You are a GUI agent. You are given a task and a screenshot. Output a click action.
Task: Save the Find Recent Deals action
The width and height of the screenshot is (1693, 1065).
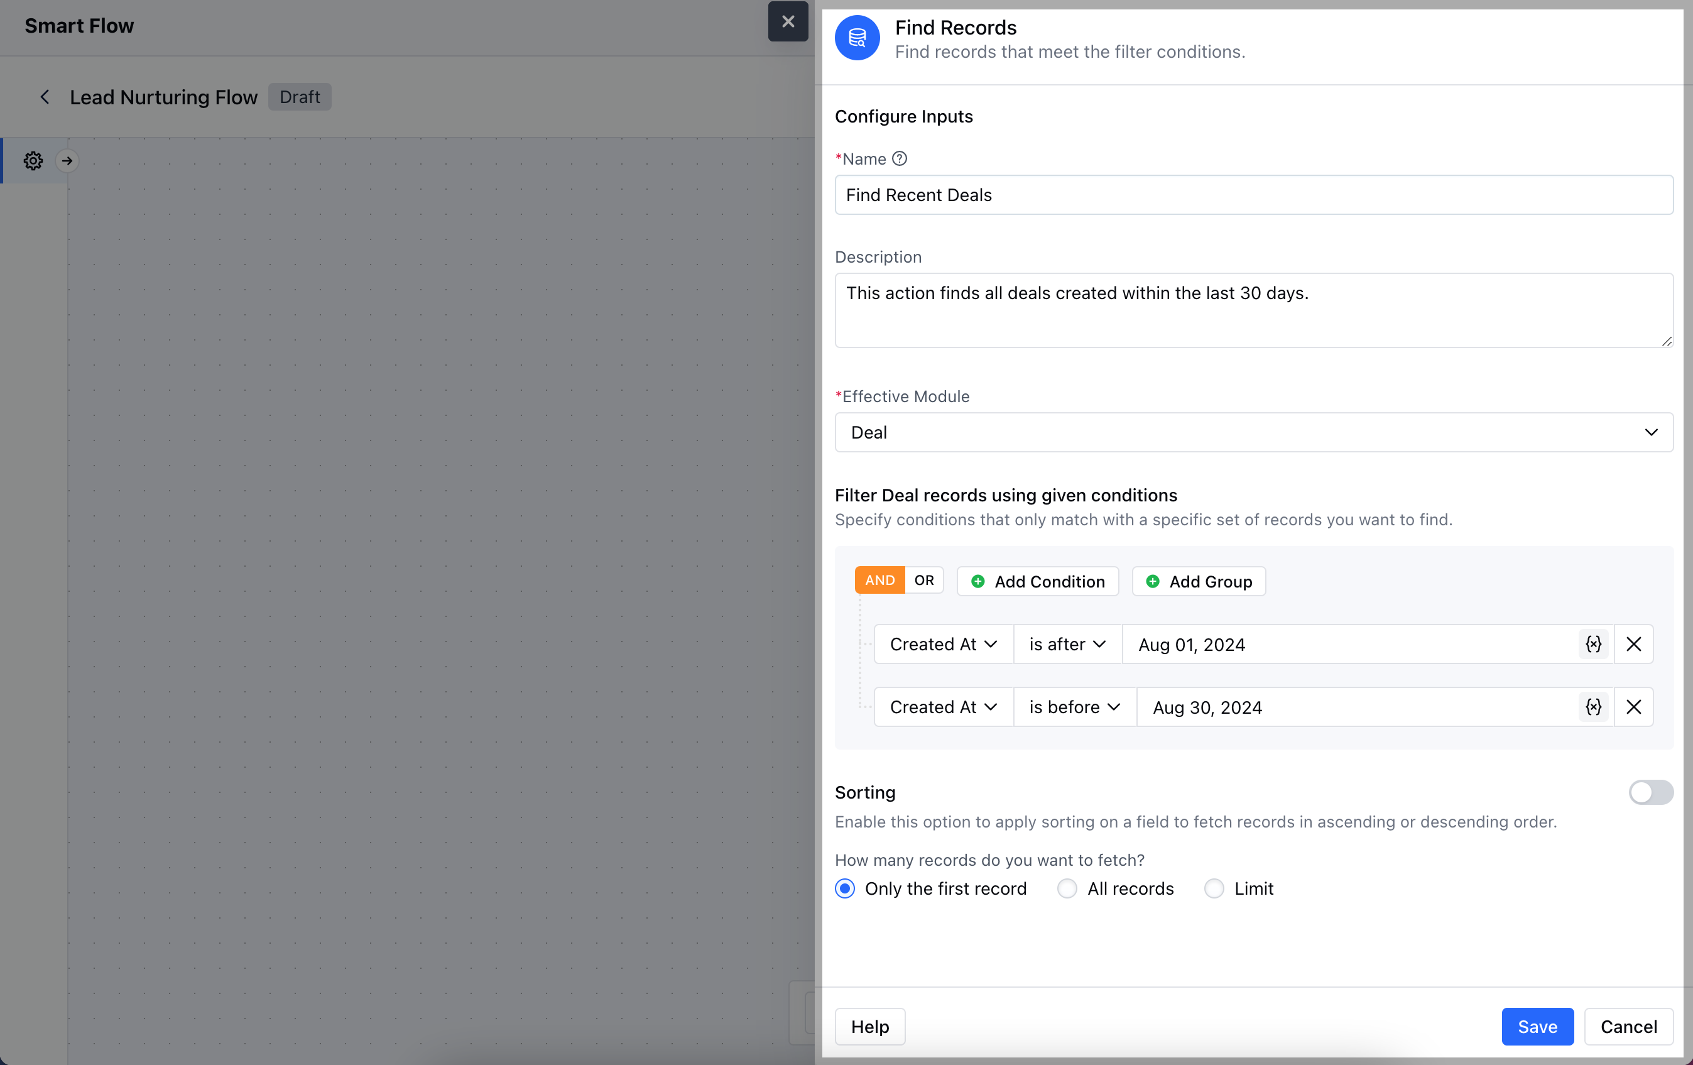click(x=1537, y=1026)
